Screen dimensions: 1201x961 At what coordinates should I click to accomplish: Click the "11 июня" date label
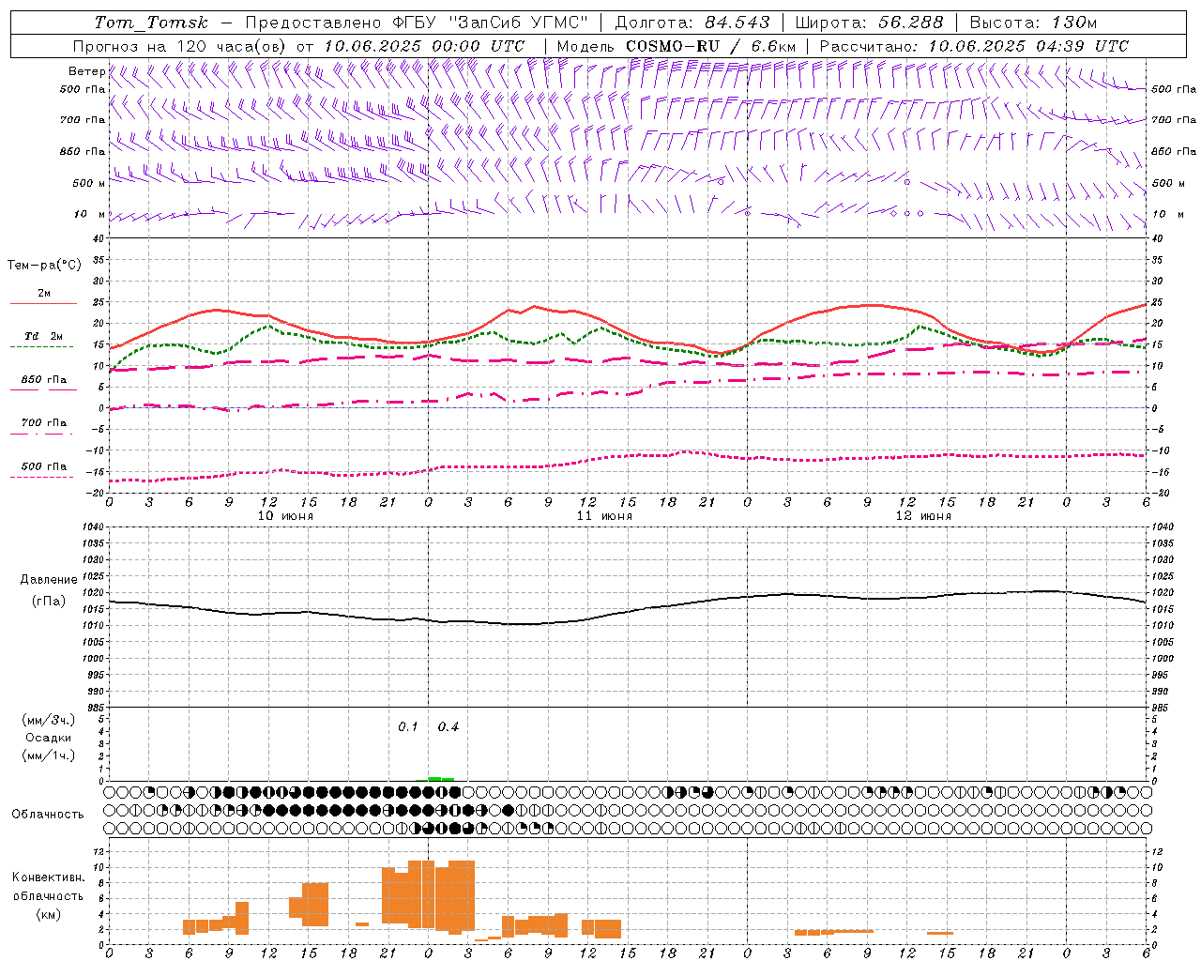pos(604,516)
